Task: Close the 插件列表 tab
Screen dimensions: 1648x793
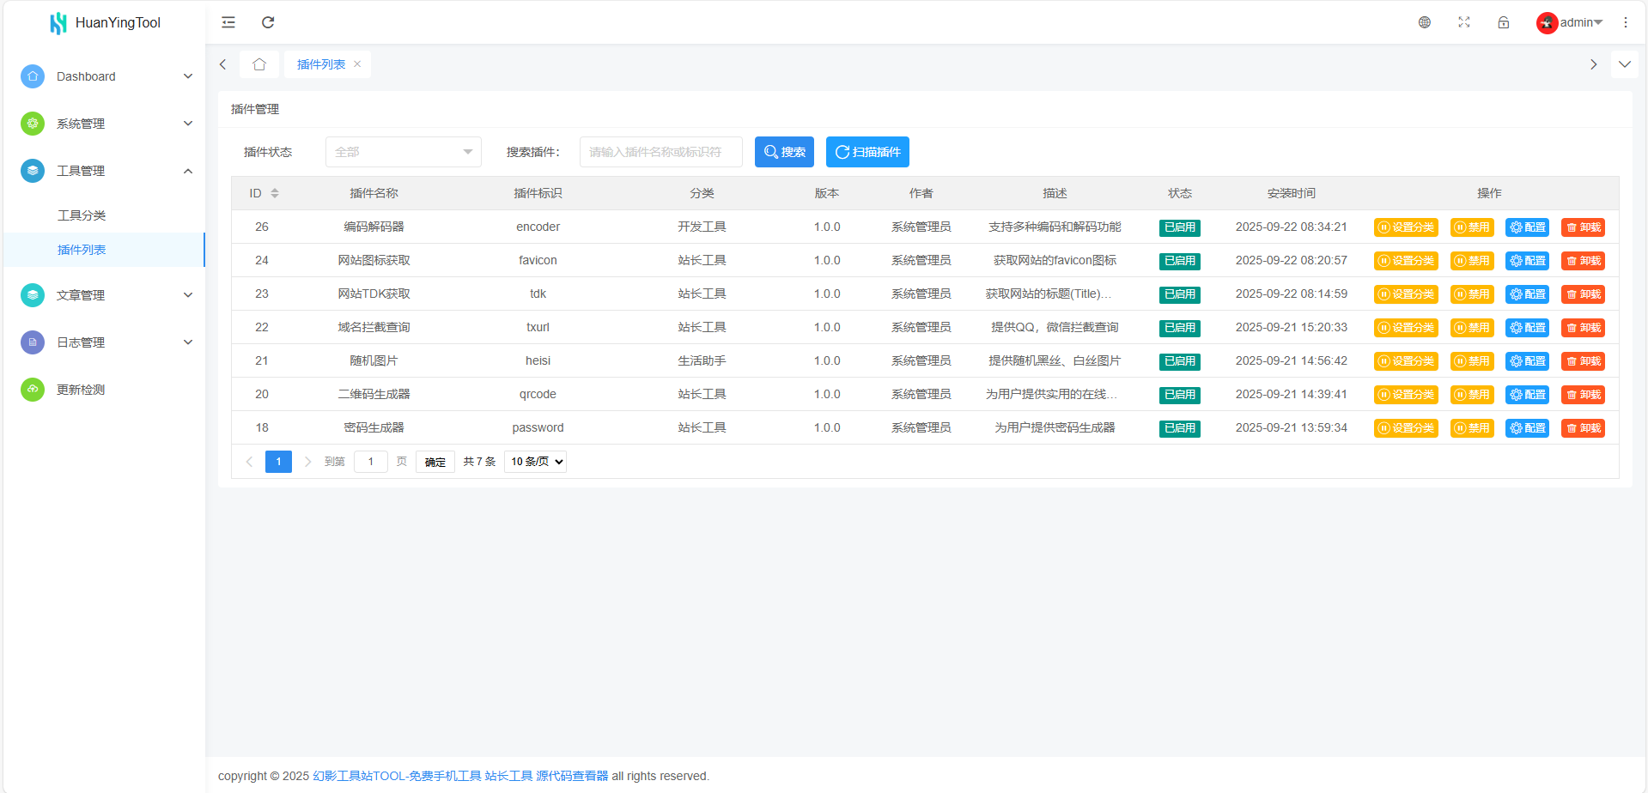Action: pyautogui.click(x=357, y=64)
